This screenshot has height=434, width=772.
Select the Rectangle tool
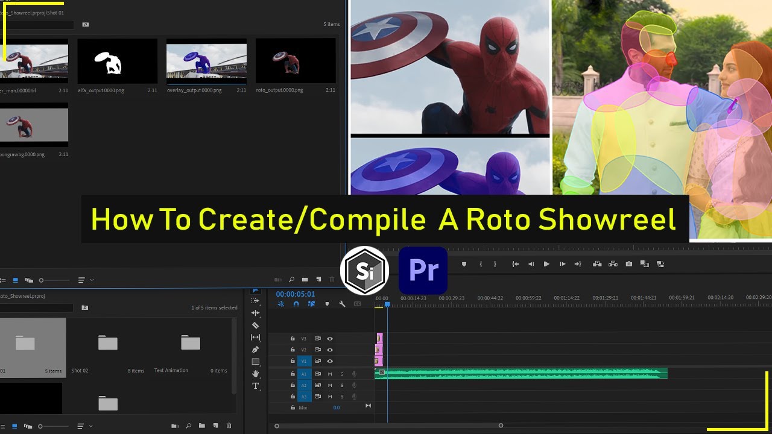click(255, 362)
